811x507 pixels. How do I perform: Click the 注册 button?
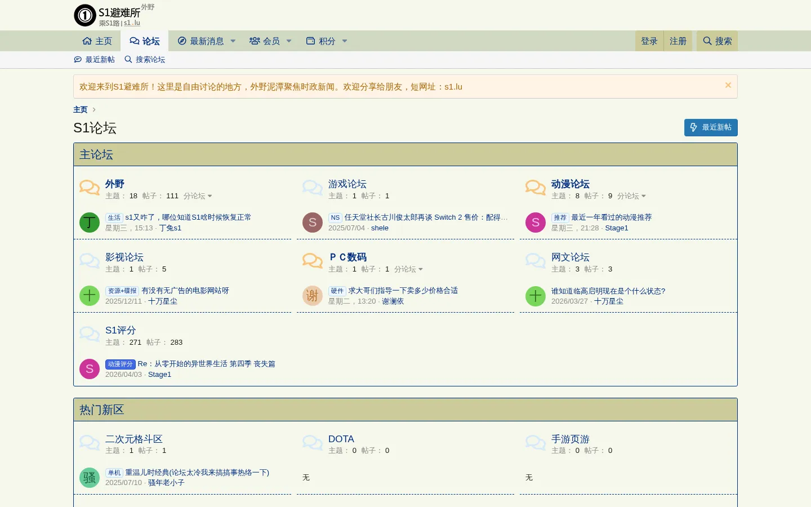coord(678,41)
